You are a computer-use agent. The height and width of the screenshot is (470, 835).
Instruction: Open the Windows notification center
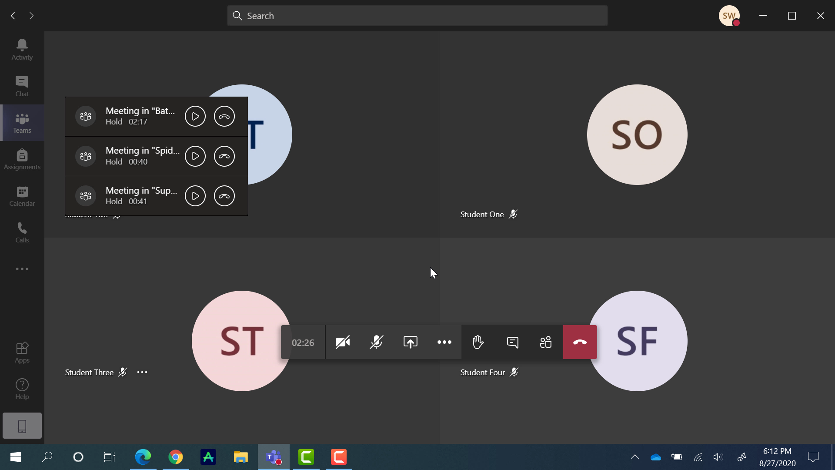(813, 457)
